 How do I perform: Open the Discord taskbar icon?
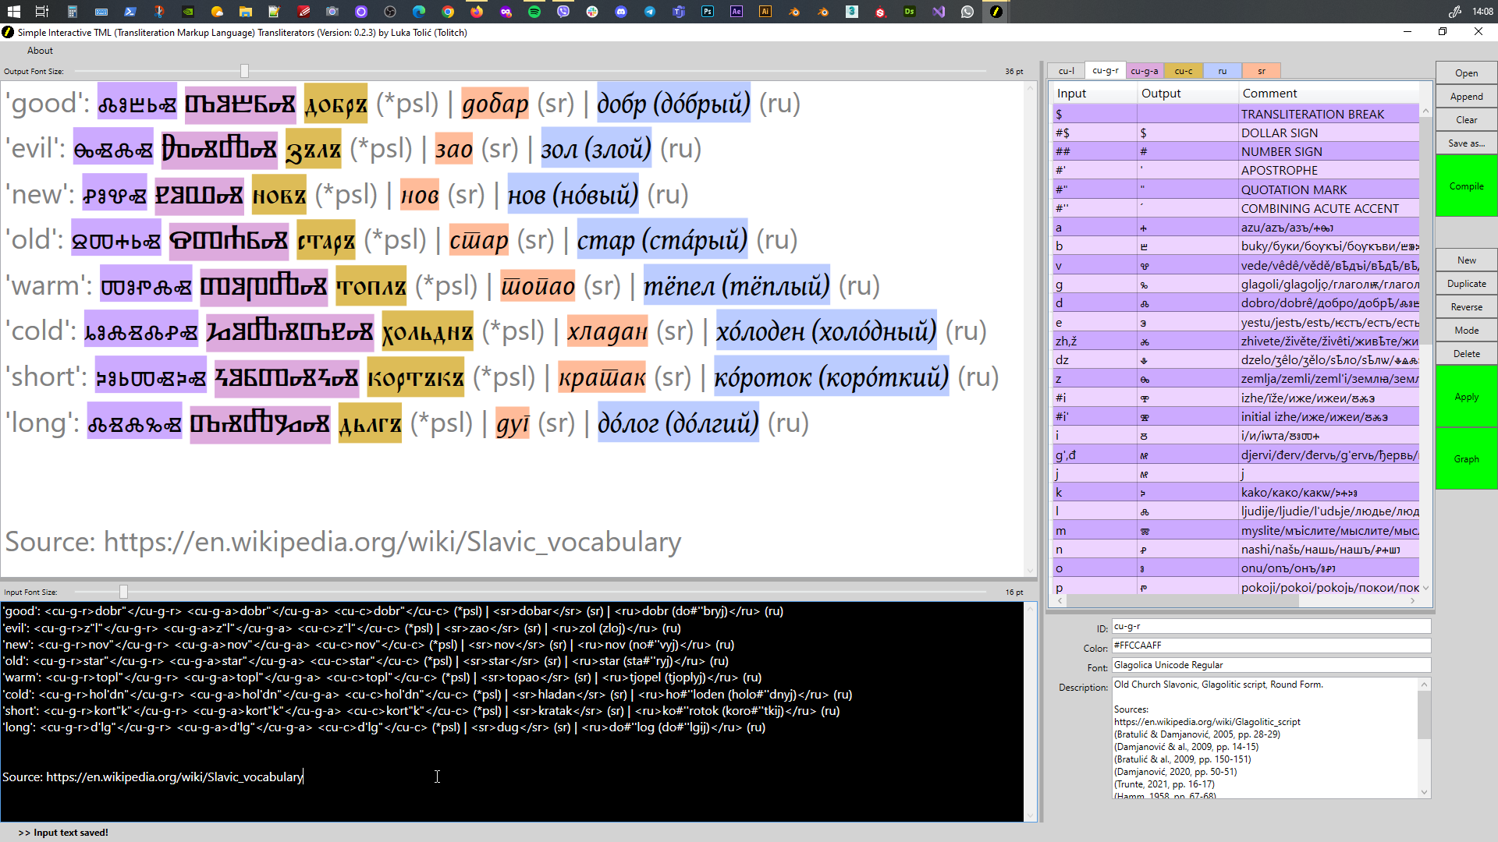click(621, 12)
